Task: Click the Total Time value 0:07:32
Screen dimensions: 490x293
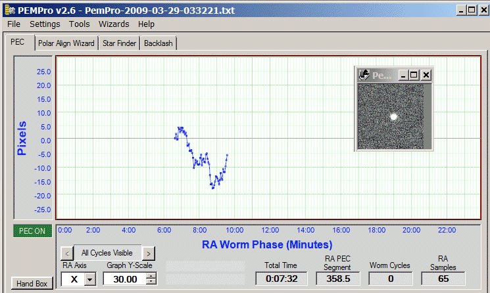Action: 282,279
